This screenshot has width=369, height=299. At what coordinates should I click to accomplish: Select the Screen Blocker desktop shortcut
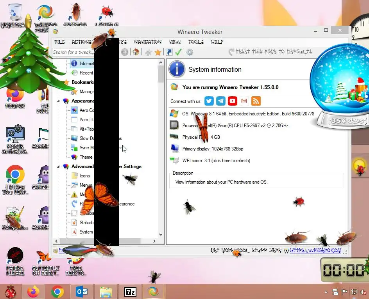coord(15,261)
